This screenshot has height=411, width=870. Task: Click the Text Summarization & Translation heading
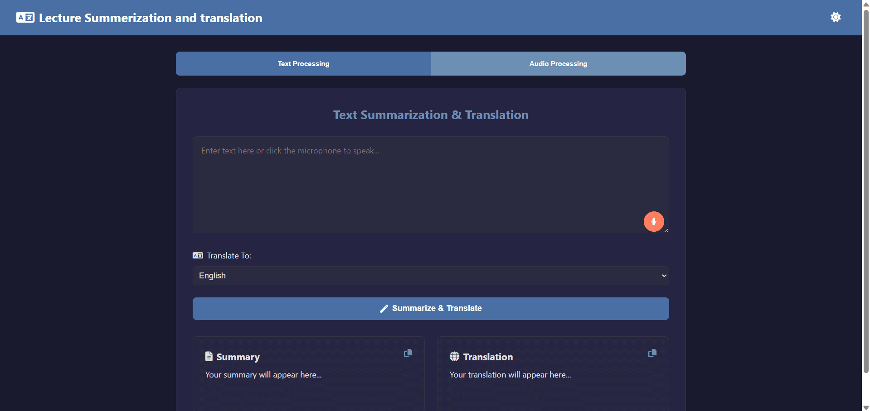[430, 115]
